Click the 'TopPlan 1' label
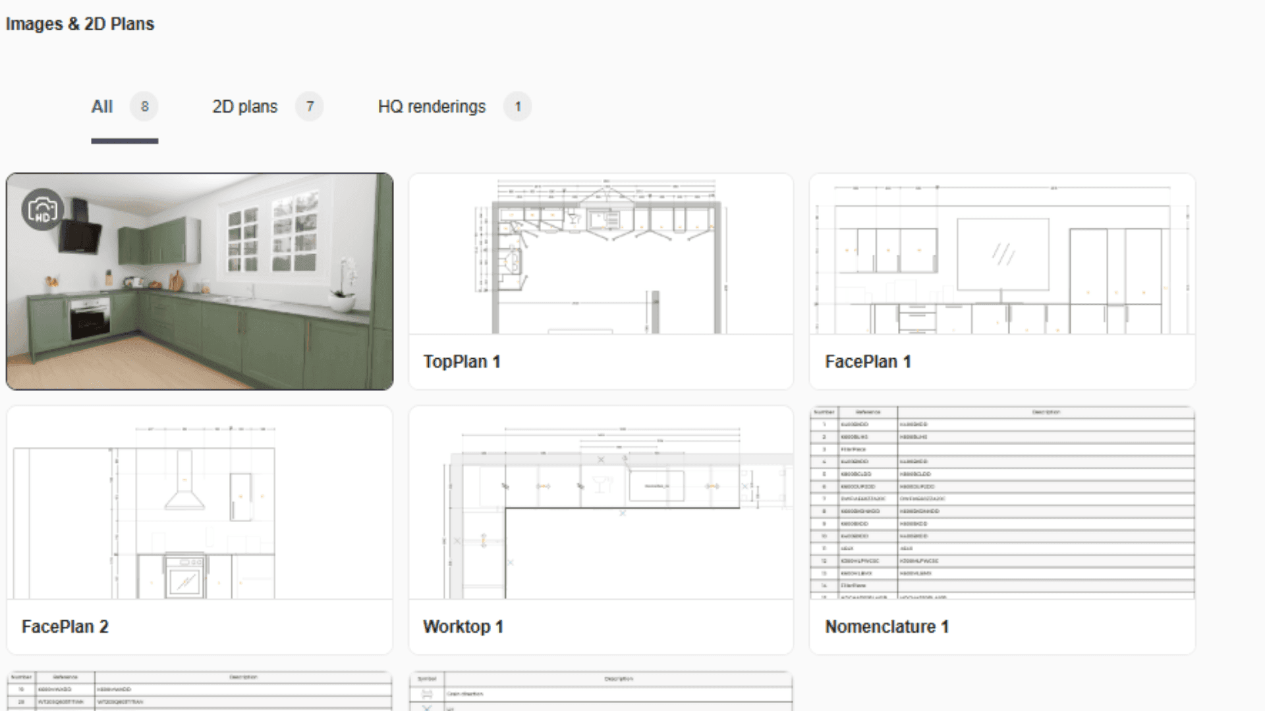1265x711 pixels. tap(462, 362)
